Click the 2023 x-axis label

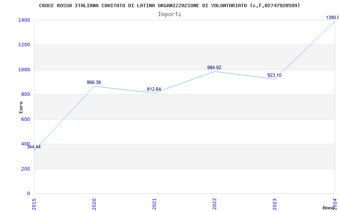click(x=275, y=204)
